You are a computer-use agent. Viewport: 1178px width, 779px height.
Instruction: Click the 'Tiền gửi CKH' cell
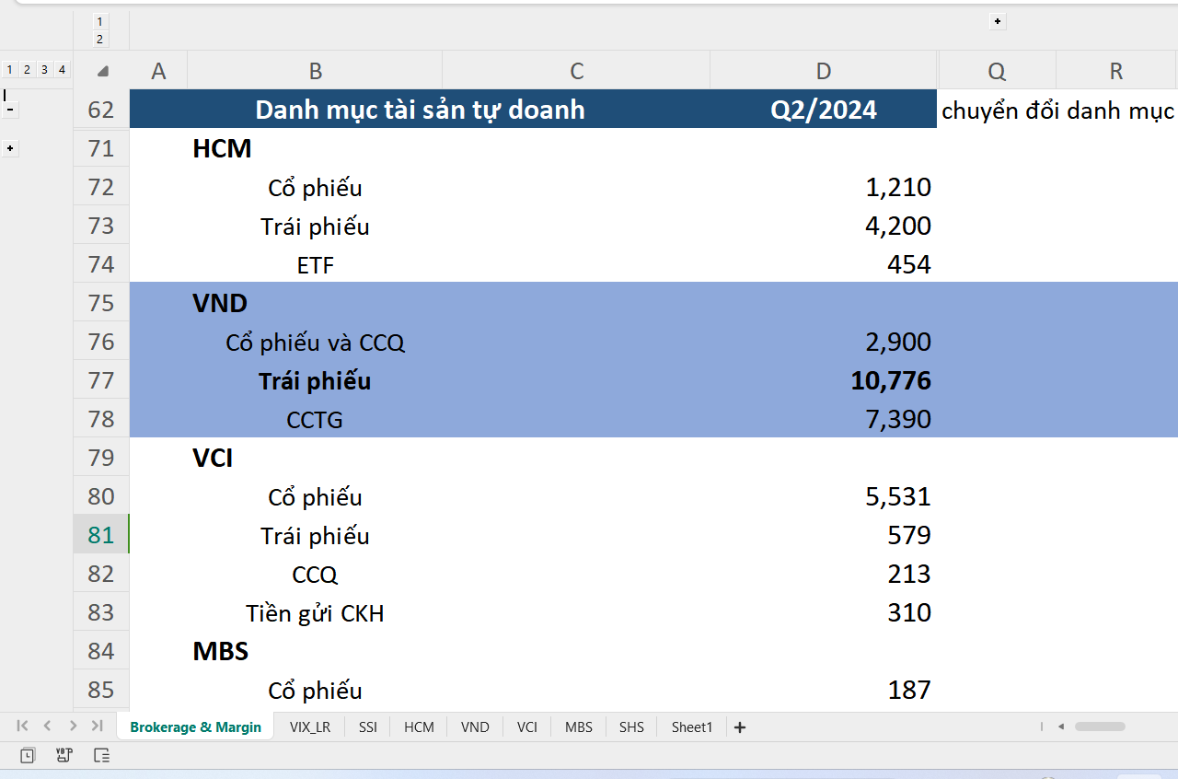pos(315,613)
